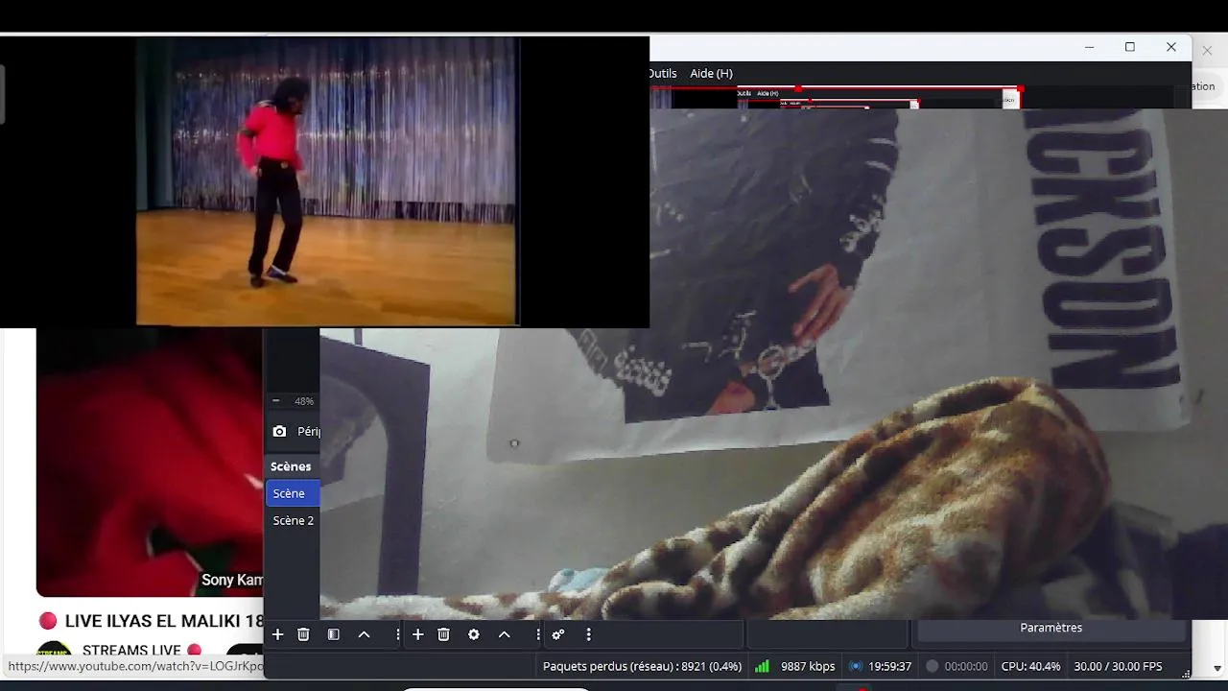Click the green network signal bars icon
The width and height of the screenshot is (1228, 691).
click(762, 666)
